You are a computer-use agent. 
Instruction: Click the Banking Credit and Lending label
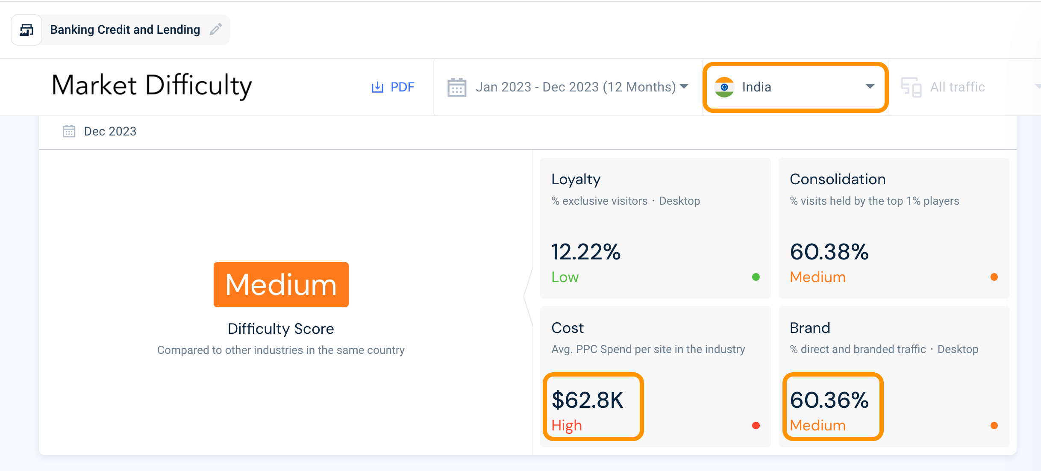(125, 29)
